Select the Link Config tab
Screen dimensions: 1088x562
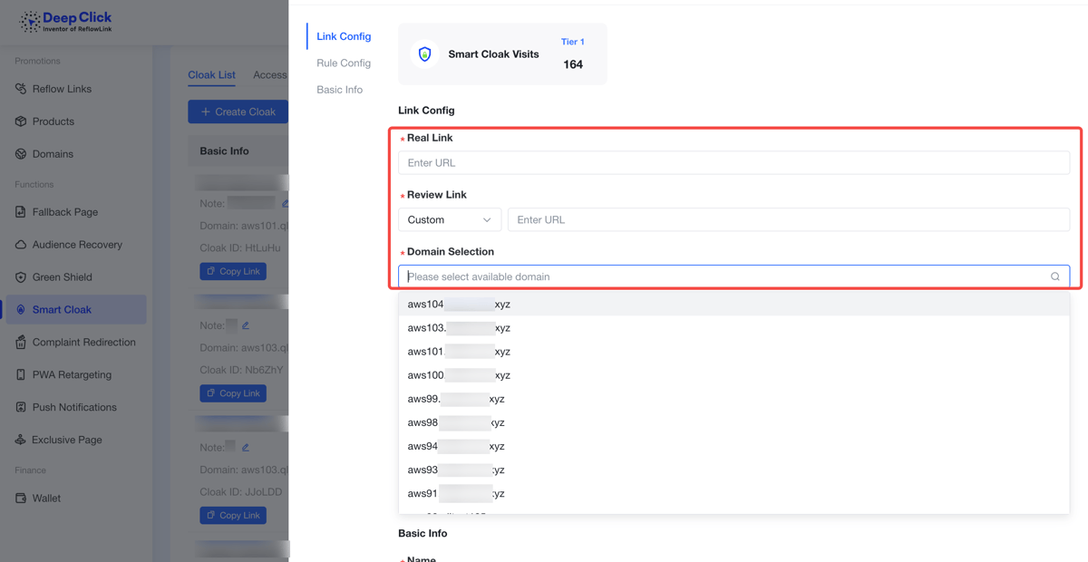(344, 36)
